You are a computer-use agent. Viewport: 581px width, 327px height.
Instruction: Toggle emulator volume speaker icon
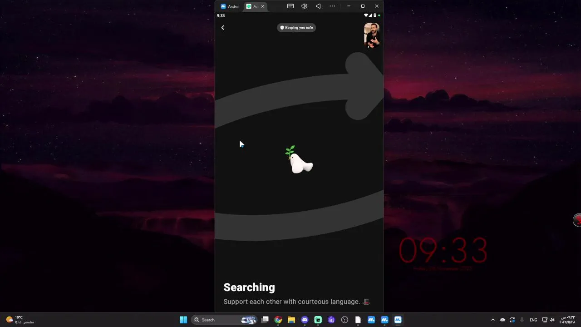(x=304, y=6)
